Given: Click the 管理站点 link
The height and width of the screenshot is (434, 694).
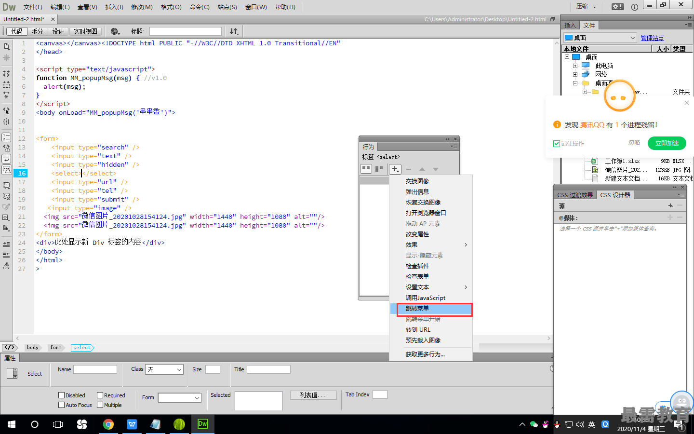Looking at the screenshot, I should point(652,38).
